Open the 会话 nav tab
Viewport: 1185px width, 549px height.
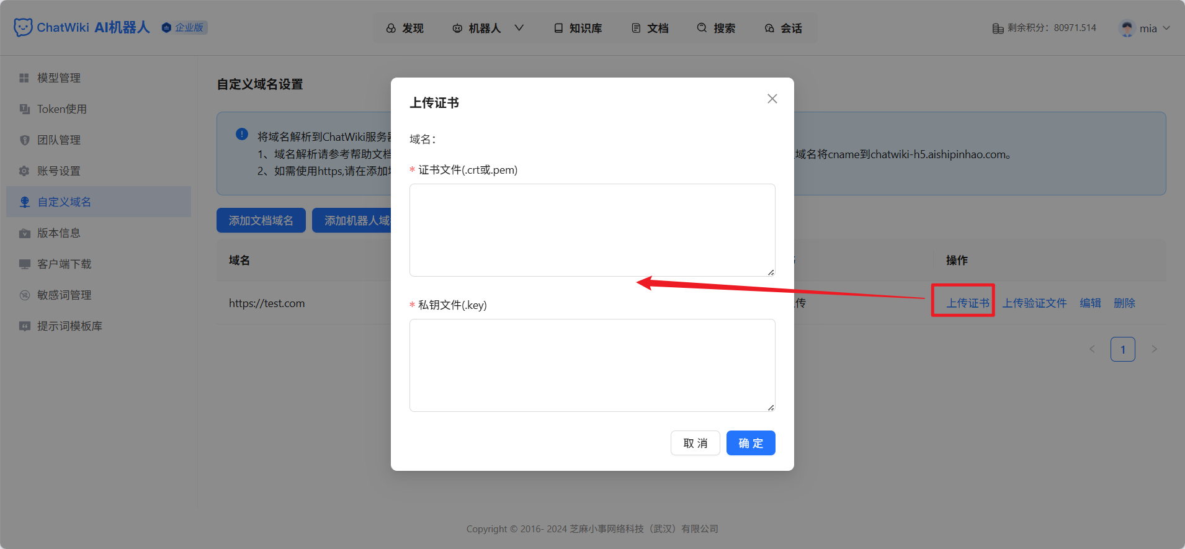click(783, 28)
